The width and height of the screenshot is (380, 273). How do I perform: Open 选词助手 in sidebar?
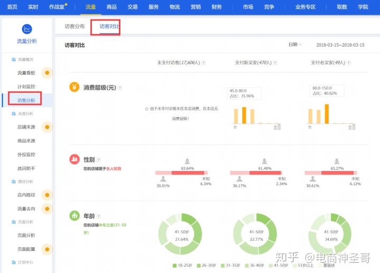point(26,168)
